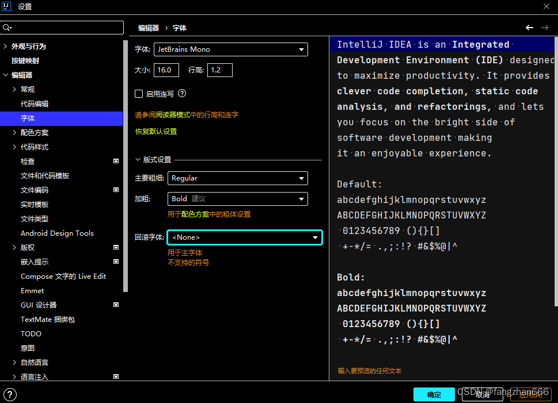Image resolution: width=558 pixels, height=403 pixels.
Task: Expand the 外观与行为 tree node
Action: [5, 46]
